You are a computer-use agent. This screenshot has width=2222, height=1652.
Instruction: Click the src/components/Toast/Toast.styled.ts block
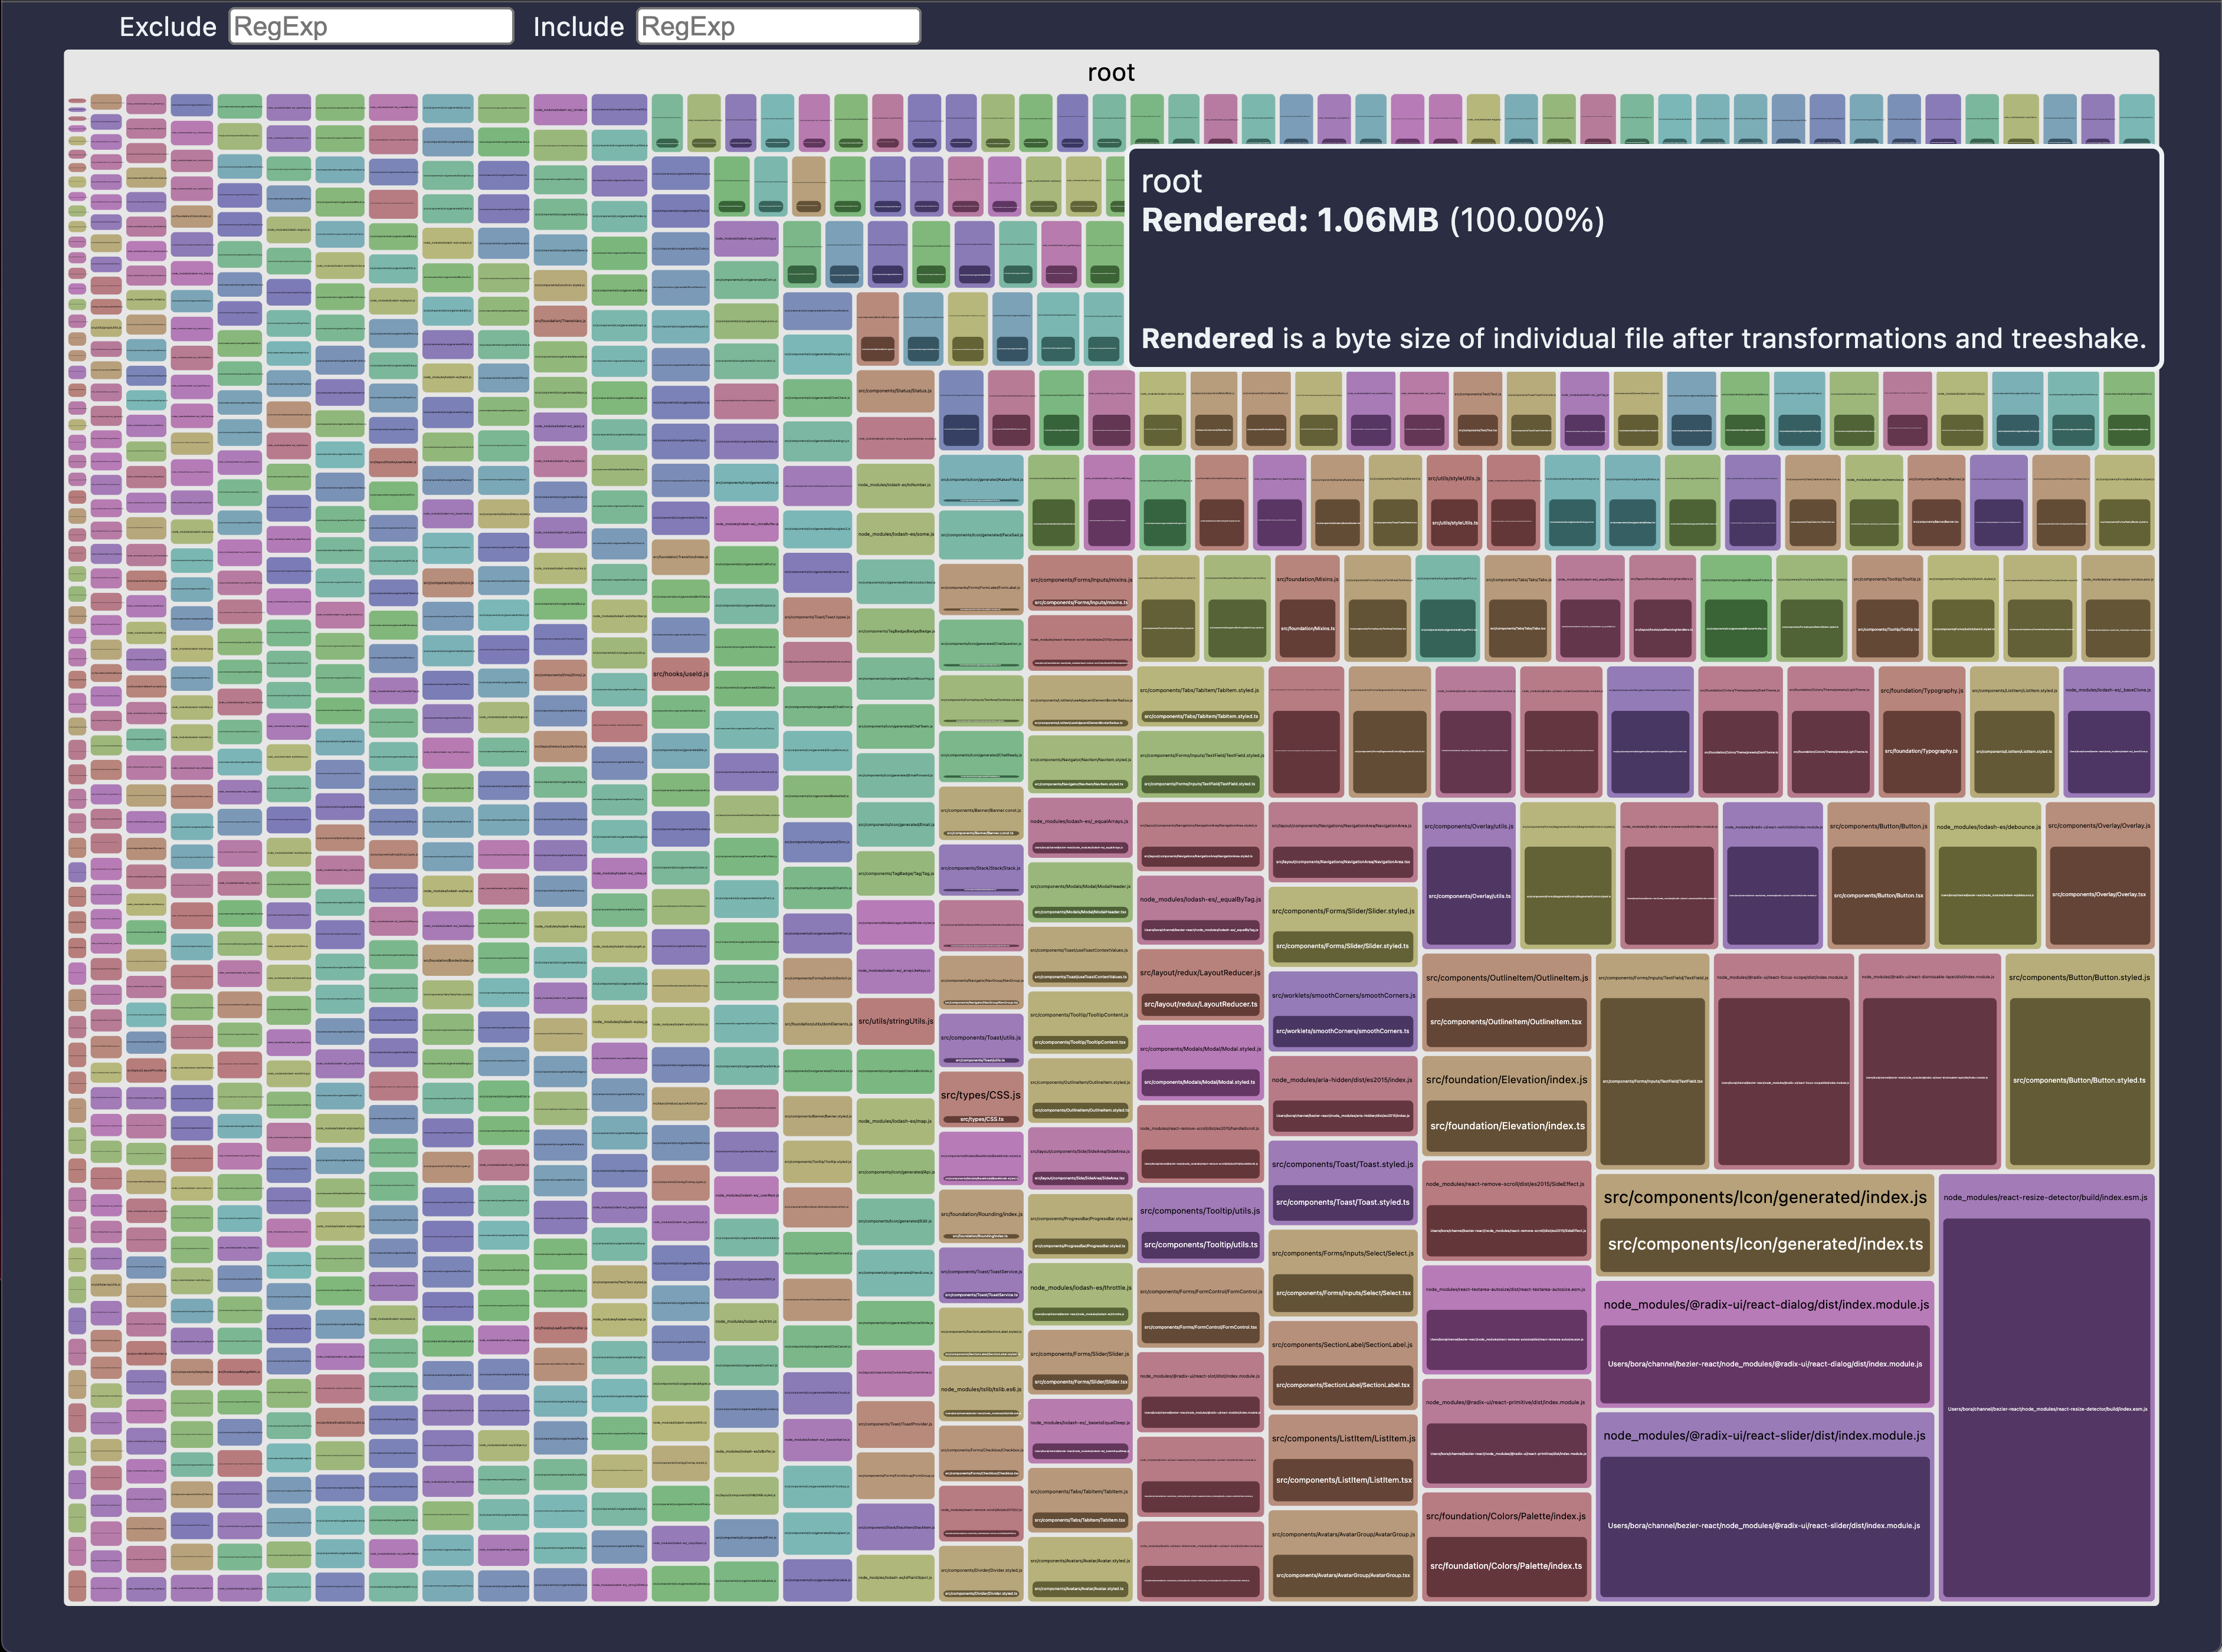pyautogui.click(x=1343, y=1203)
